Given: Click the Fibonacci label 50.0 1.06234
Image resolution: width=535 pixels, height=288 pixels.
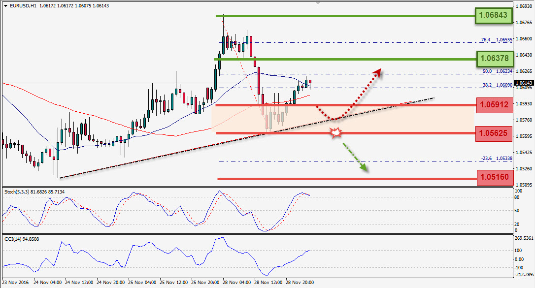Looking at the screenshot, I should click(x=498, y=71).
